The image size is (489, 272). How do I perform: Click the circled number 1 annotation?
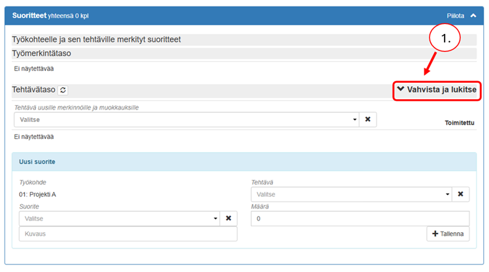tap(445, 39)
